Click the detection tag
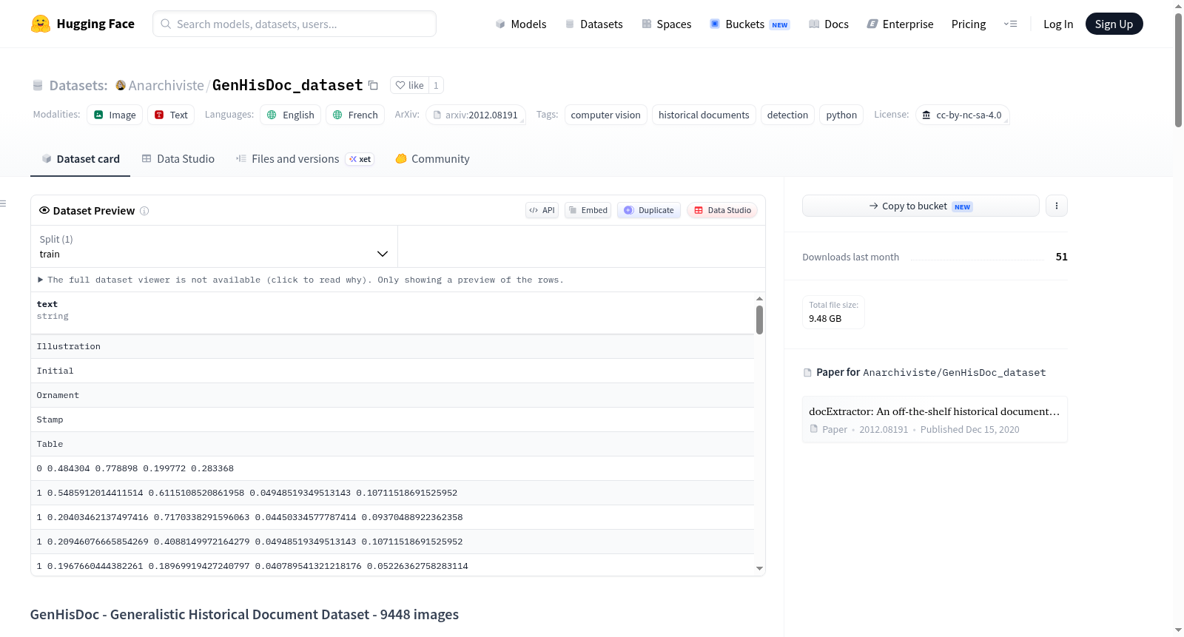Screen dimensions: 1184x637 (787, 115)
